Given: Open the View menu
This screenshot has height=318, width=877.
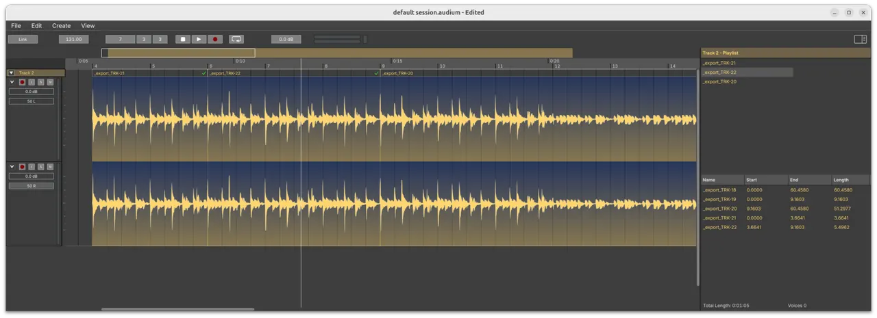Looking at the screenshot, I should [x=88, y=26].
